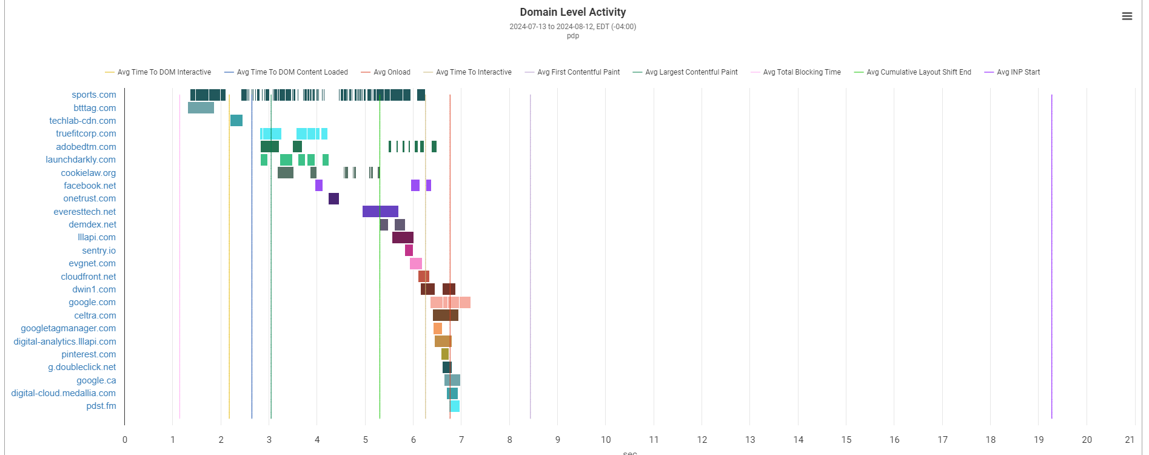The image size is (1149, 455).
Task: Open the sports.com domain link
Action: coord(94,95)
